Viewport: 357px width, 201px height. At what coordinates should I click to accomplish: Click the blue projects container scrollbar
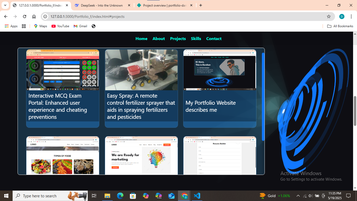(263, 97)
